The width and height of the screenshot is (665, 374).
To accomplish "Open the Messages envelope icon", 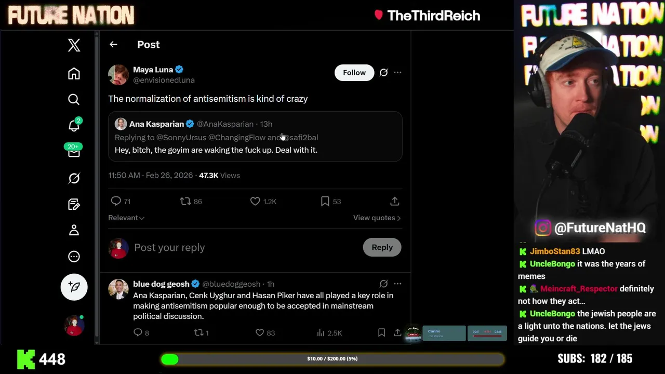I will (x=74, y=153).
